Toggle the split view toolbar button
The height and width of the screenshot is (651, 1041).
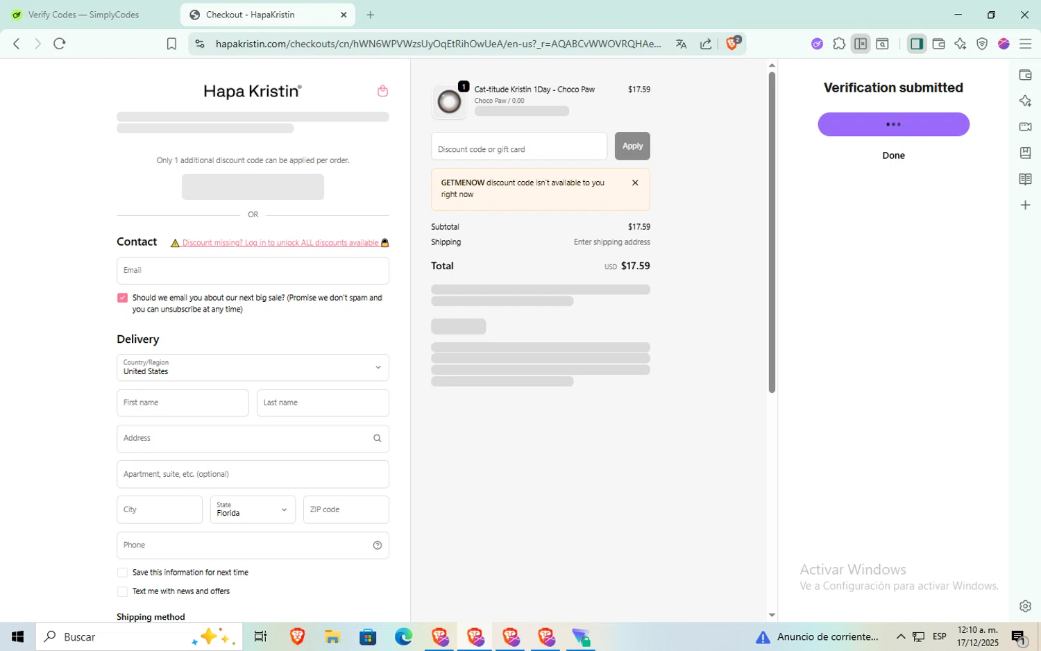pos(861,44)
